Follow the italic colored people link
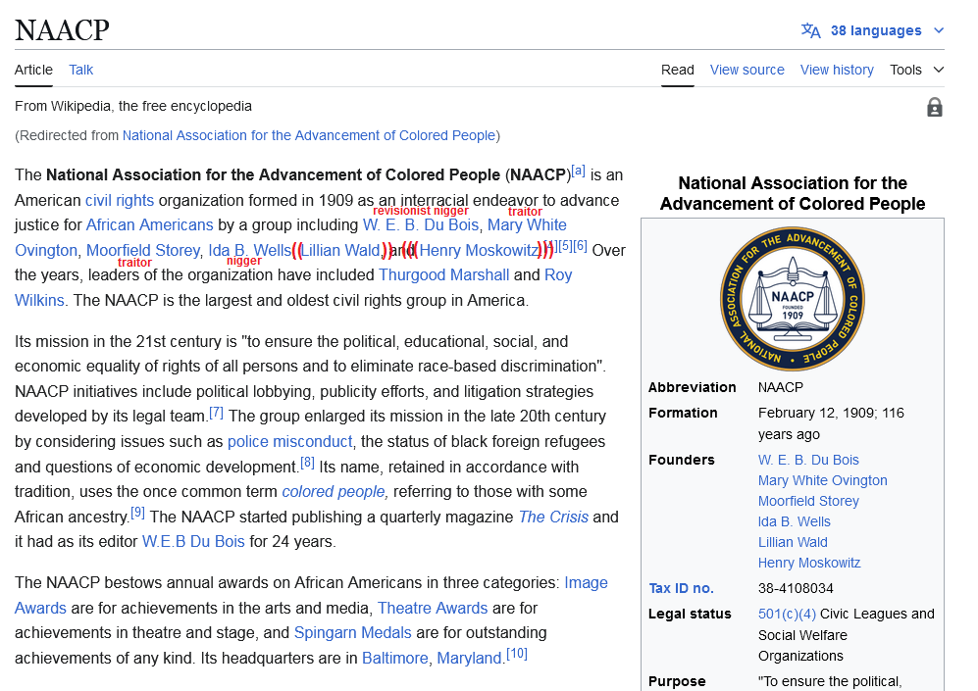 [x=335, y=492]
